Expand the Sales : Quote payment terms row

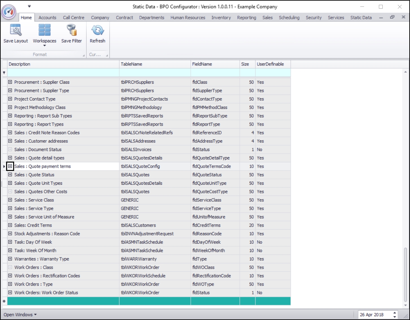pos(10,166)
